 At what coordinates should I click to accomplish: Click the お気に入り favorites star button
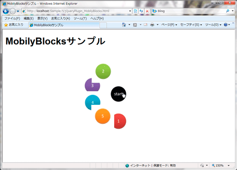coord(14,25)
